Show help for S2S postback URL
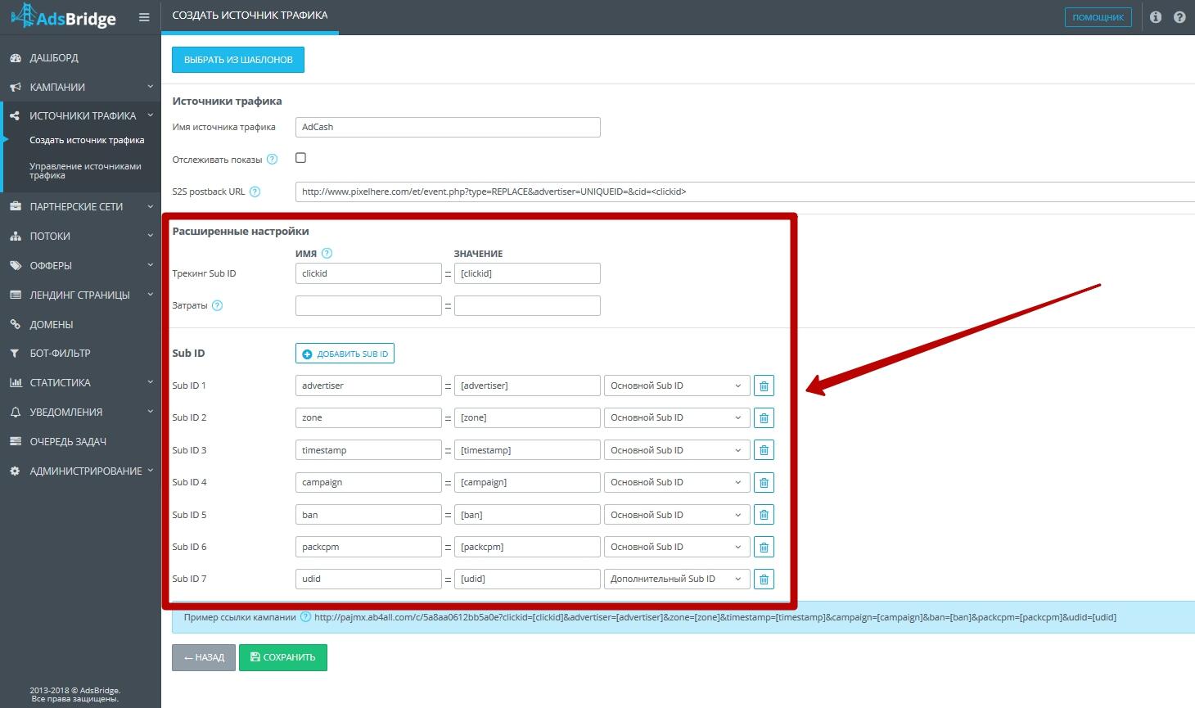This screenshot has width=1195, height=708. click(255, 192)
